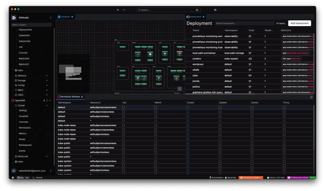Click the OpenShift cluster logo icon
Screen dimensions: 325x191
(13, 101)
